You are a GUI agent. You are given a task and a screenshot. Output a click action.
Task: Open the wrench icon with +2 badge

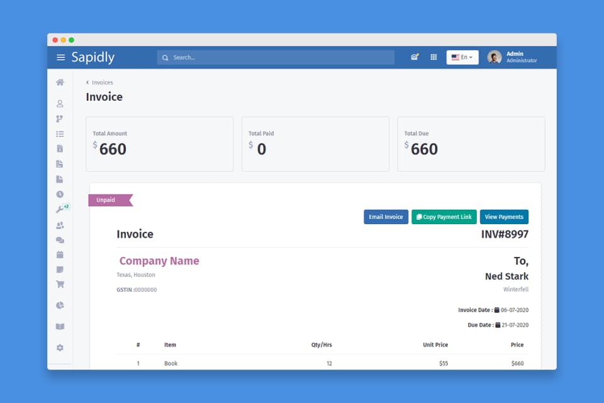(x=61, y=208)
